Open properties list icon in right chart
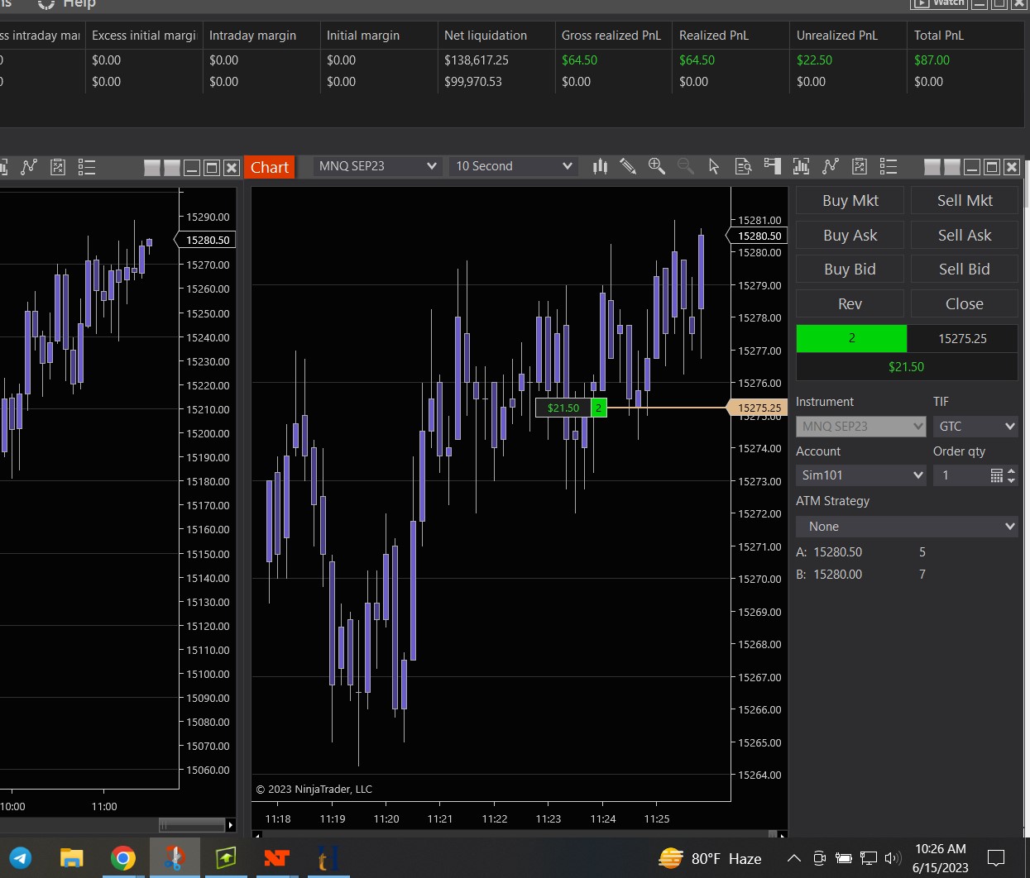Viewport: 1030px width, 878px height. [x=889, y=166]
